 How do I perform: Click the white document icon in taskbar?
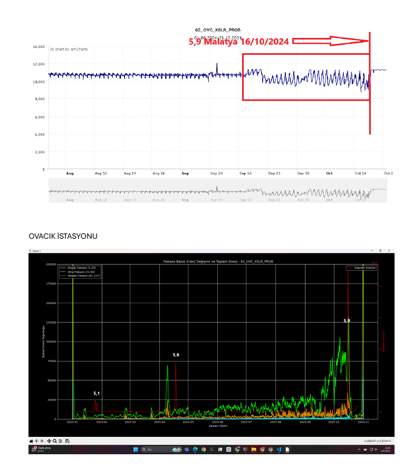[x=287, y=450]
